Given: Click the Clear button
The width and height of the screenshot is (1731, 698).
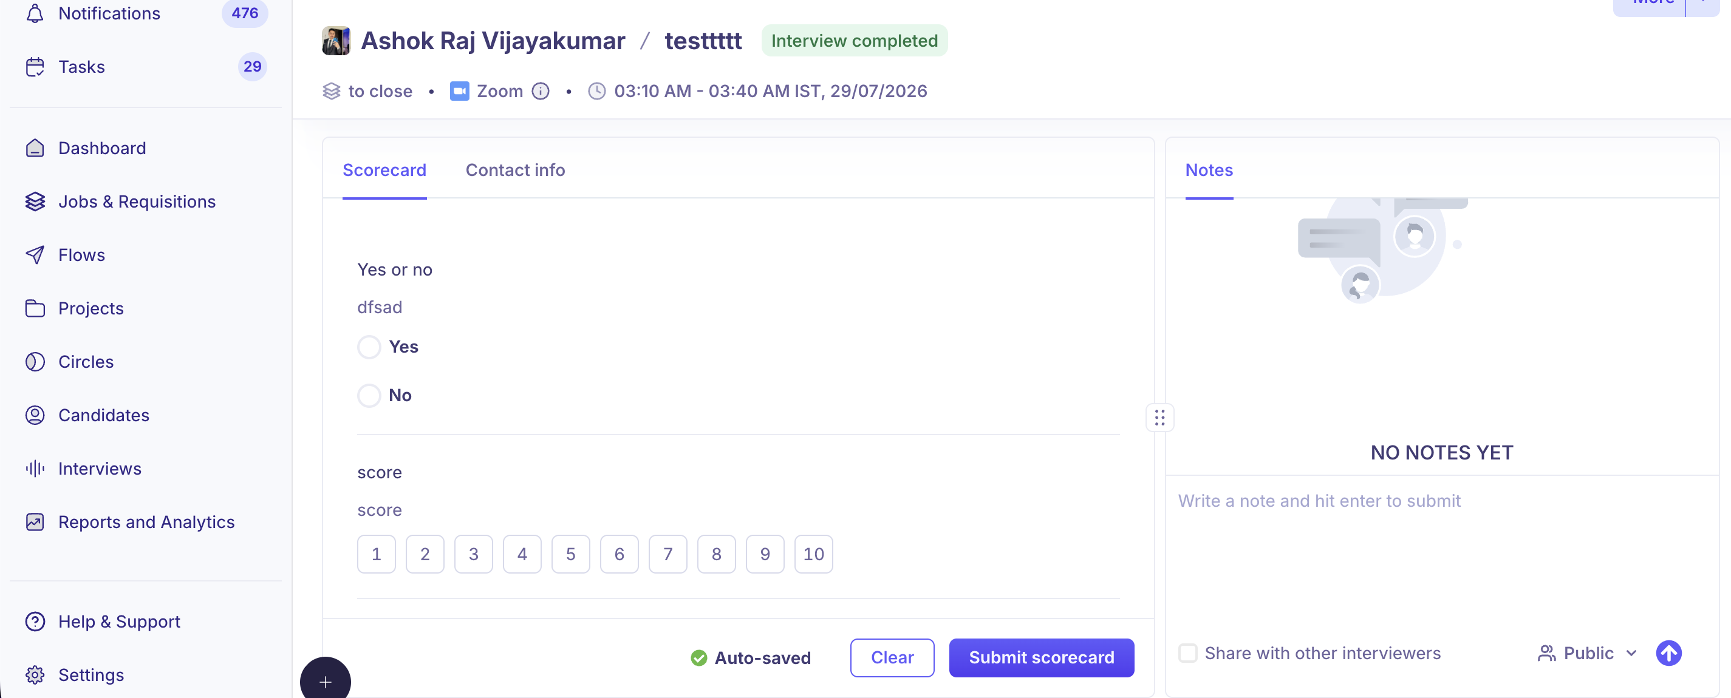Looking at the screenshot, I should point(892,658).
